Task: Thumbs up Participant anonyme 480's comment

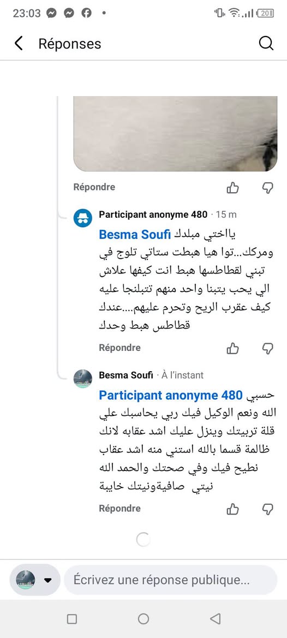Action: coord(232,348)
